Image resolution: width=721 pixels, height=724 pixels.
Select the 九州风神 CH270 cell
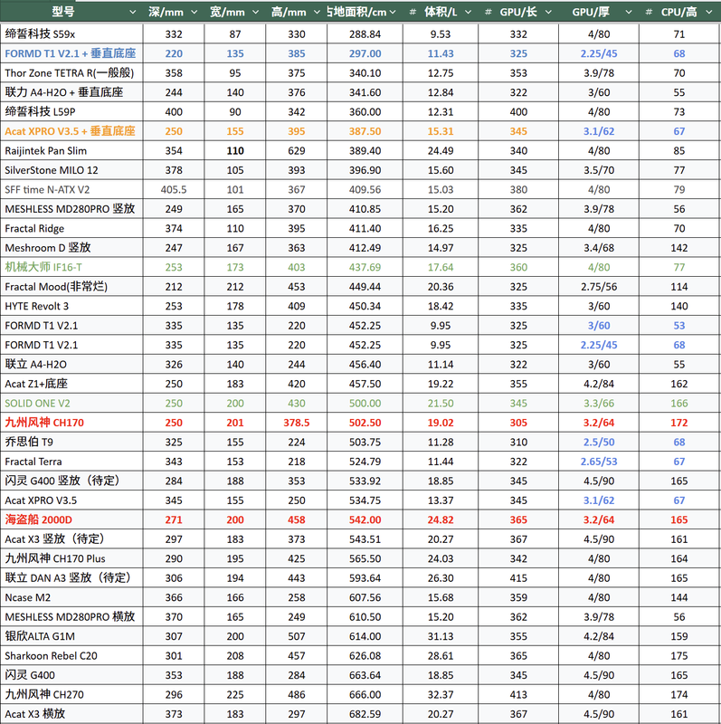point(71,694)
